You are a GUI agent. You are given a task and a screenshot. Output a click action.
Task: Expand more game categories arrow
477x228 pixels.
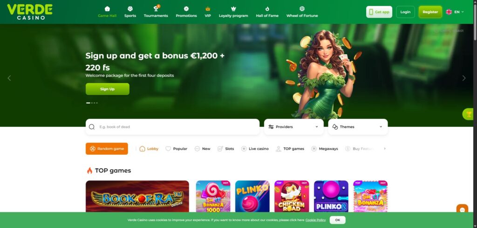384,149
